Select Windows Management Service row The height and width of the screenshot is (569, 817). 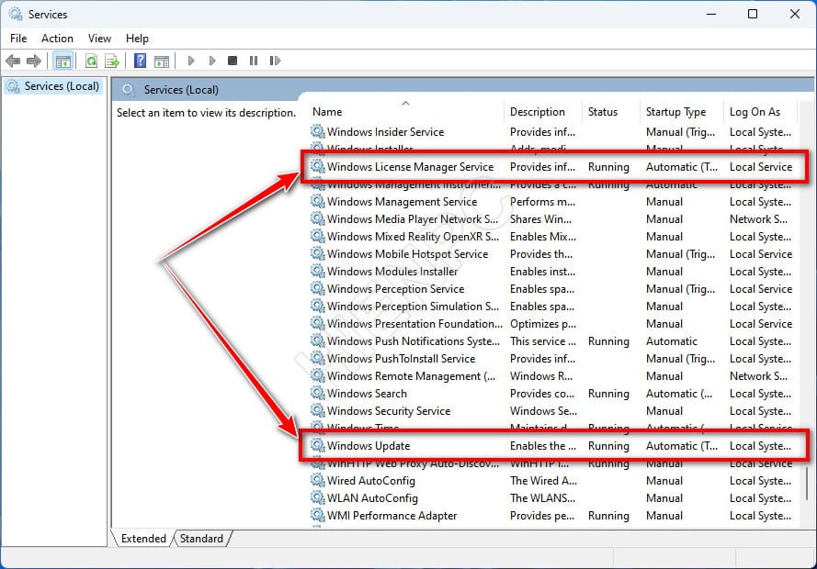pyautogui.click(x=552, y=202)
